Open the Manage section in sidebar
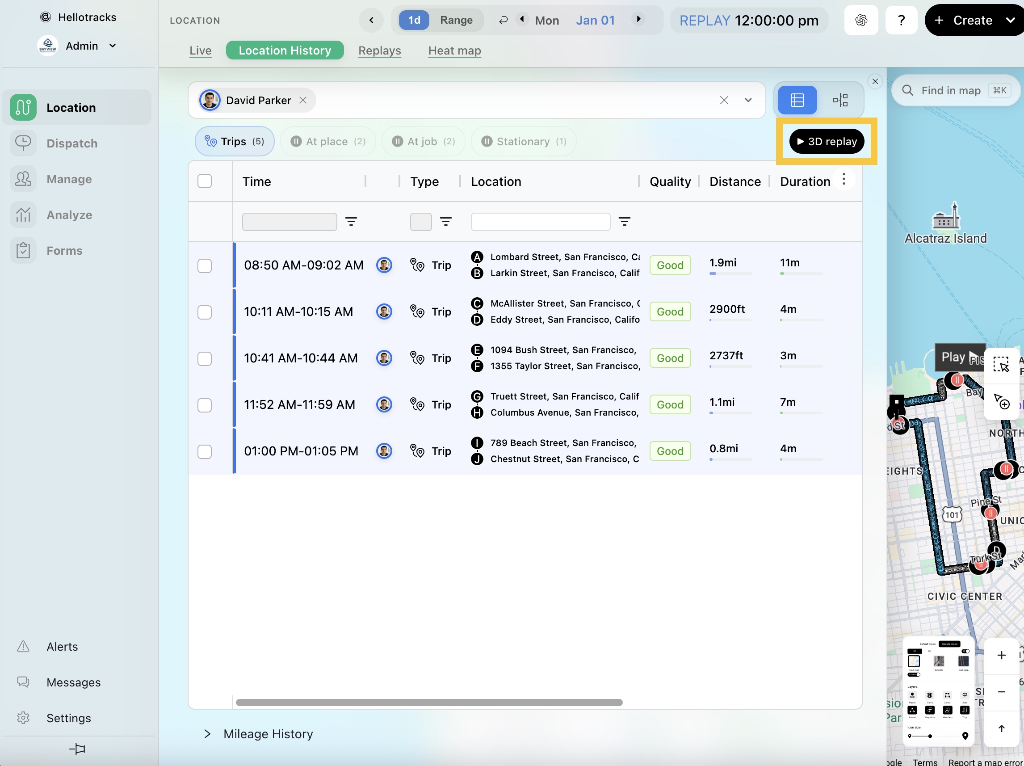The height and width of the screenshot is (766, 1024). [x=76, y=179]
